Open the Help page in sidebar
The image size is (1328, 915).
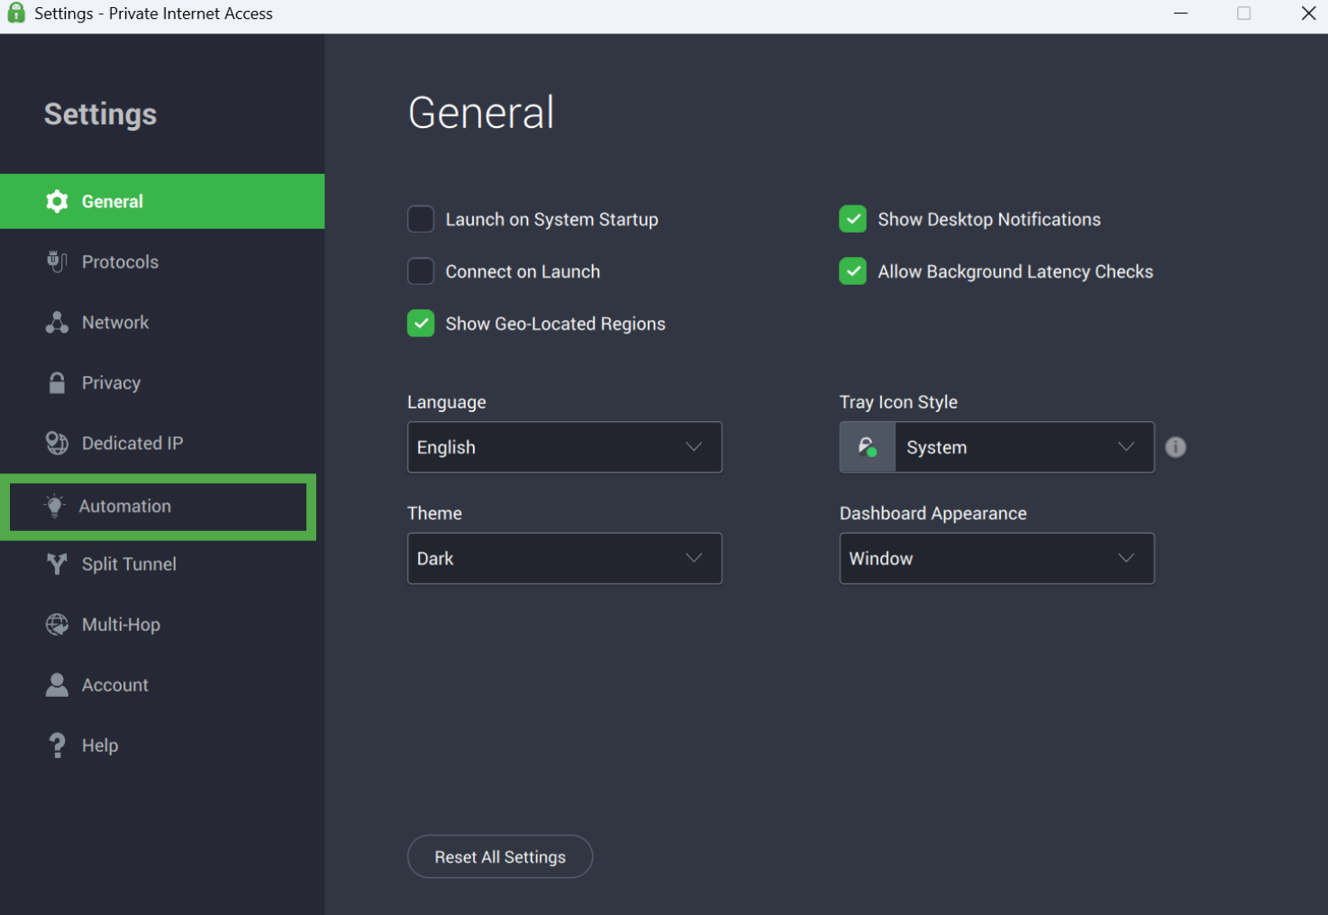[162, 746]
